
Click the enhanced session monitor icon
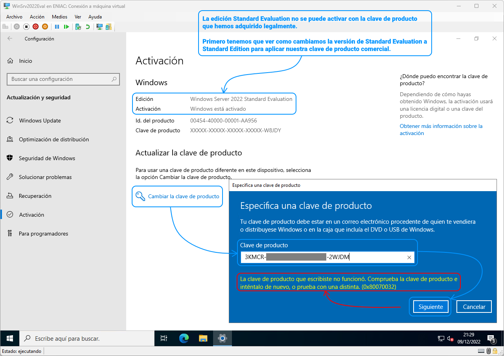coord(99,27)
